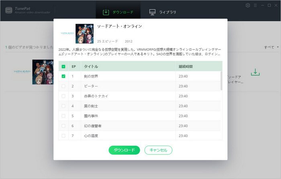Image resolution: width=281 pixels, height=179 pixels.
Task: Click the year 2012 label
Action: point(128,41)
